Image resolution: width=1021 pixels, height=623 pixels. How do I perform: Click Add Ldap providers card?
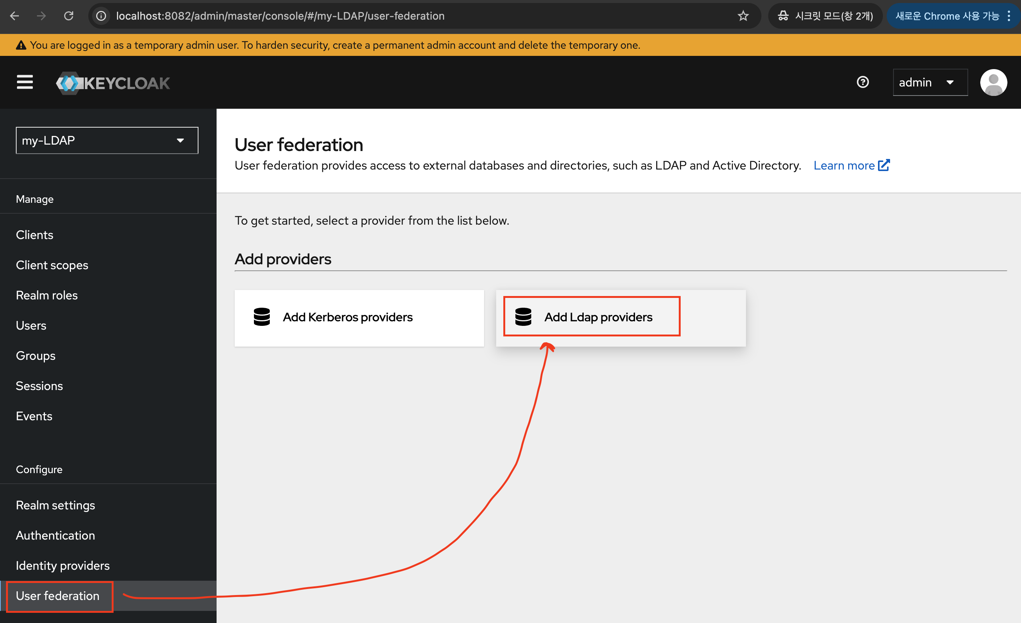tap(598, 317)
